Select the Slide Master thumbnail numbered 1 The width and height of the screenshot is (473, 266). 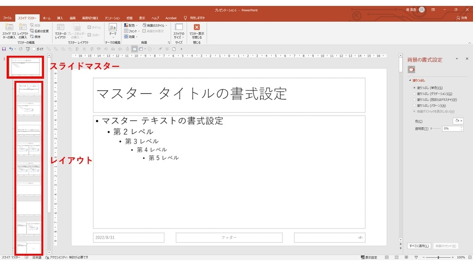coord(26,68)
